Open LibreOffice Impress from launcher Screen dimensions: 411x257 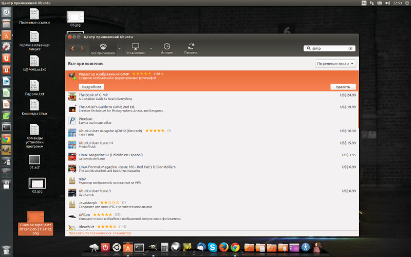coord(6,104)
